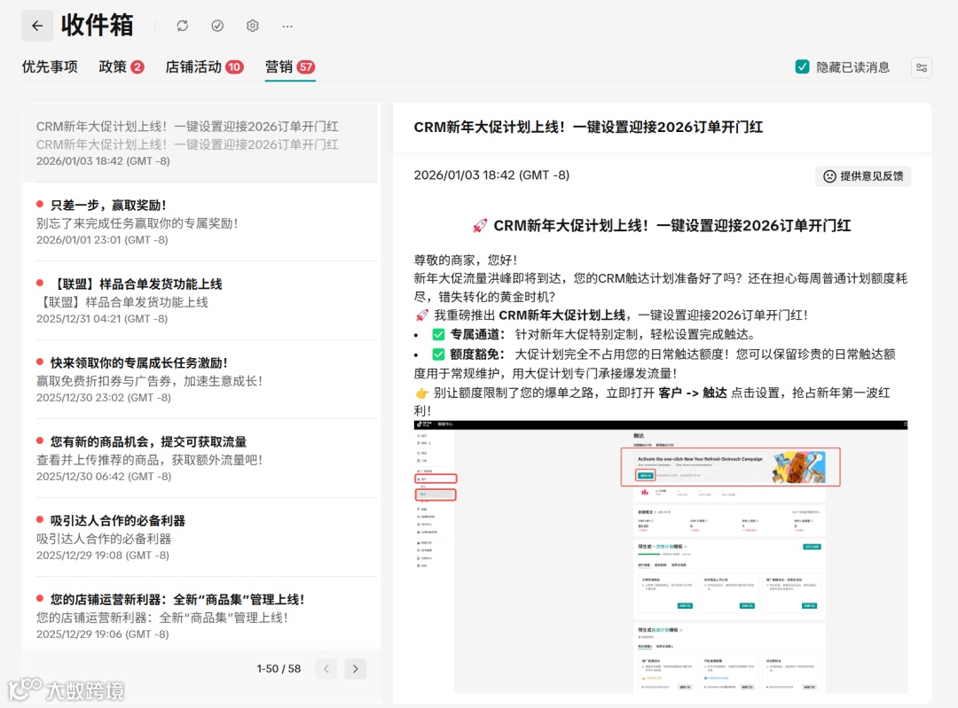
Task: Open the filter settings icon beside the hide read option
Action: (922, 67)
